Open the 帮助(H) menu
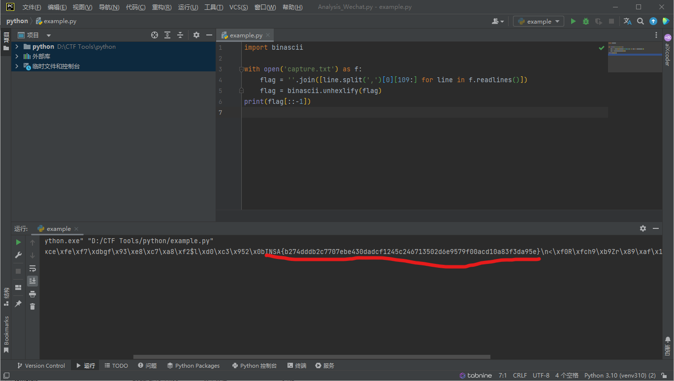The width and height of the screenshot is (674, 381). click(x=292, y=7)
